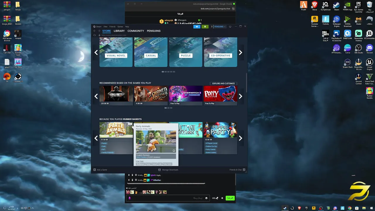Browse the CO-OPERATIVE category
The image size is (375, 211).
tap(221, 52)
